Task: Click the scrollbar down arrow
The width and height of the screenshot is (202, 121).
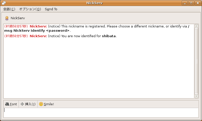Action: click(196, 96)
